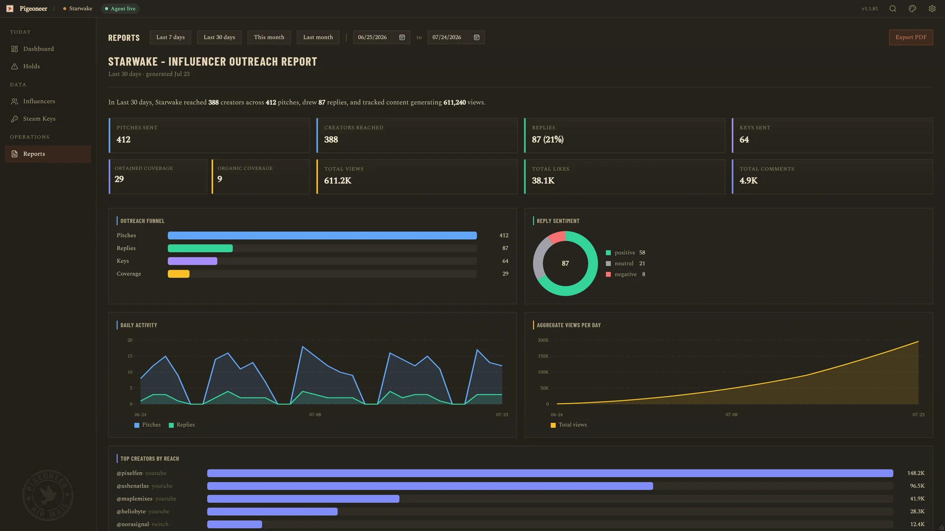Click the Aggregate Views Per Day heading
This screenshot has height=531, width=945.
point(568,325)
